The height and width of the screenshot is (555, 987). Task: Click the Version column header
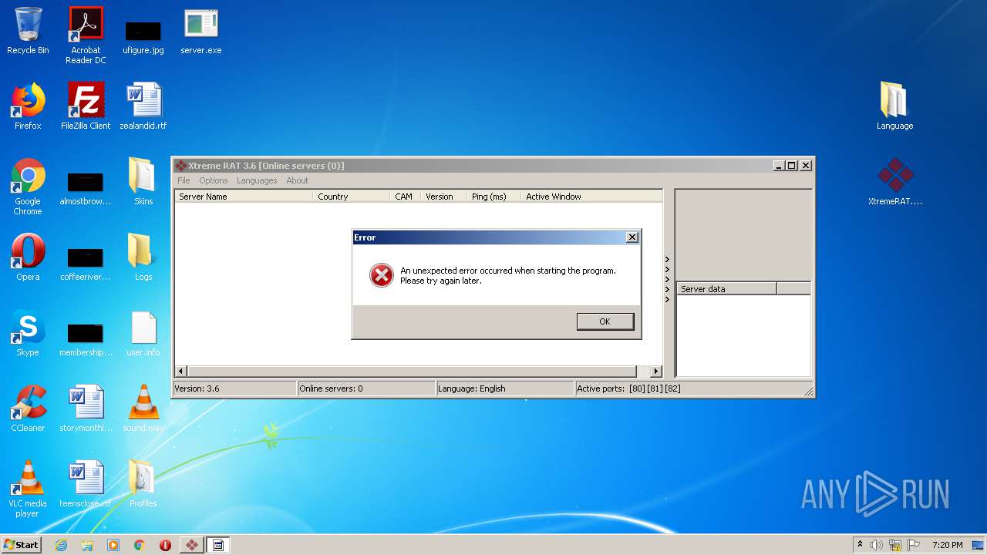point(444,197)
